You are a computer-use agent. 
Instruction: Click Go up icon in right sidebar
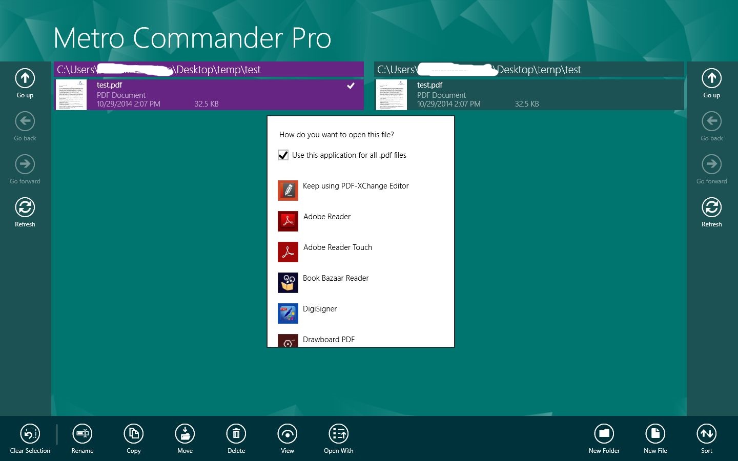(x=712, y=78)
